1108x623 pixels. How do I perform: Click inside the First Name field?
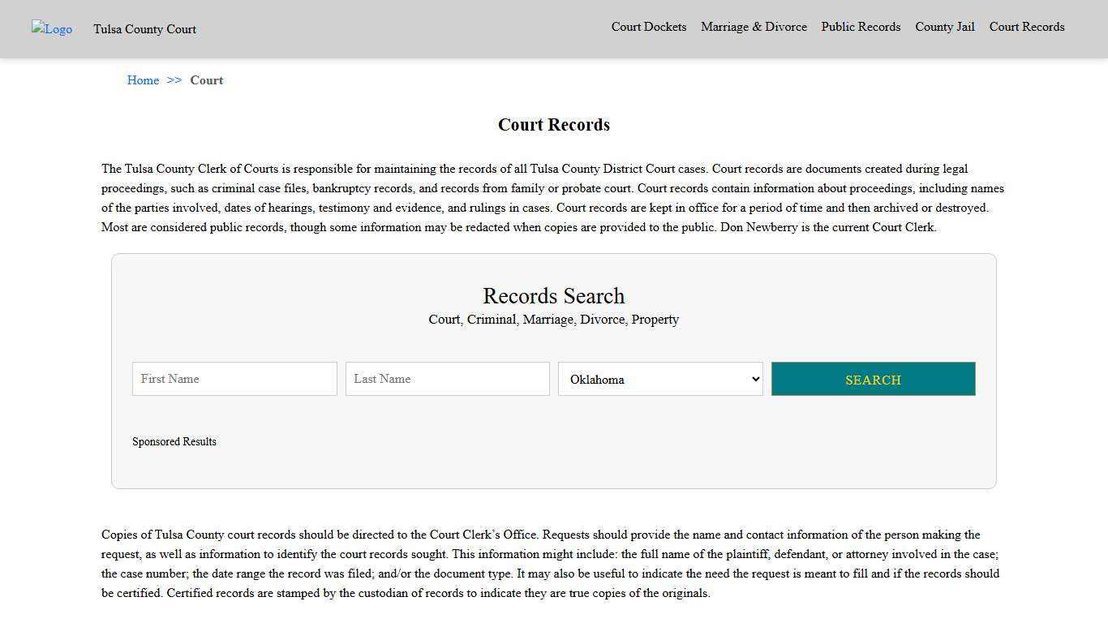click(x=234, y=379)
